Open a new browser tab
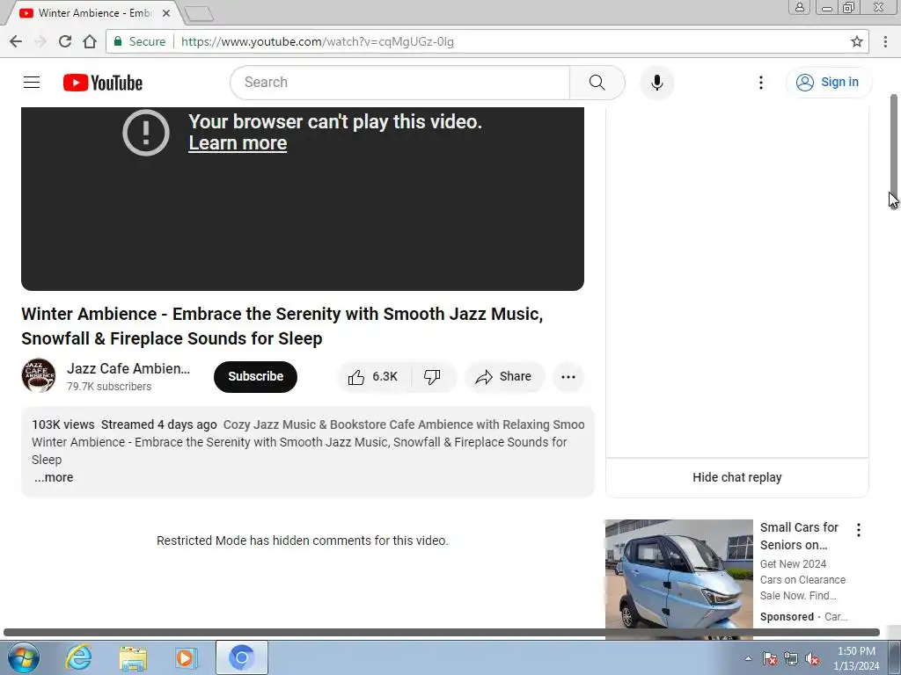901x675 pixels. coord(199,13)
